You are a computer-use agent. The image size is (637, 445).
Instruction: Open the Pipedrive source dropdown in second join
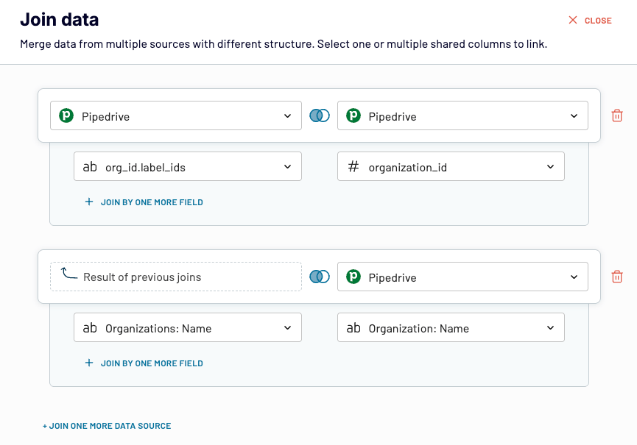click(x=462, y=277)
